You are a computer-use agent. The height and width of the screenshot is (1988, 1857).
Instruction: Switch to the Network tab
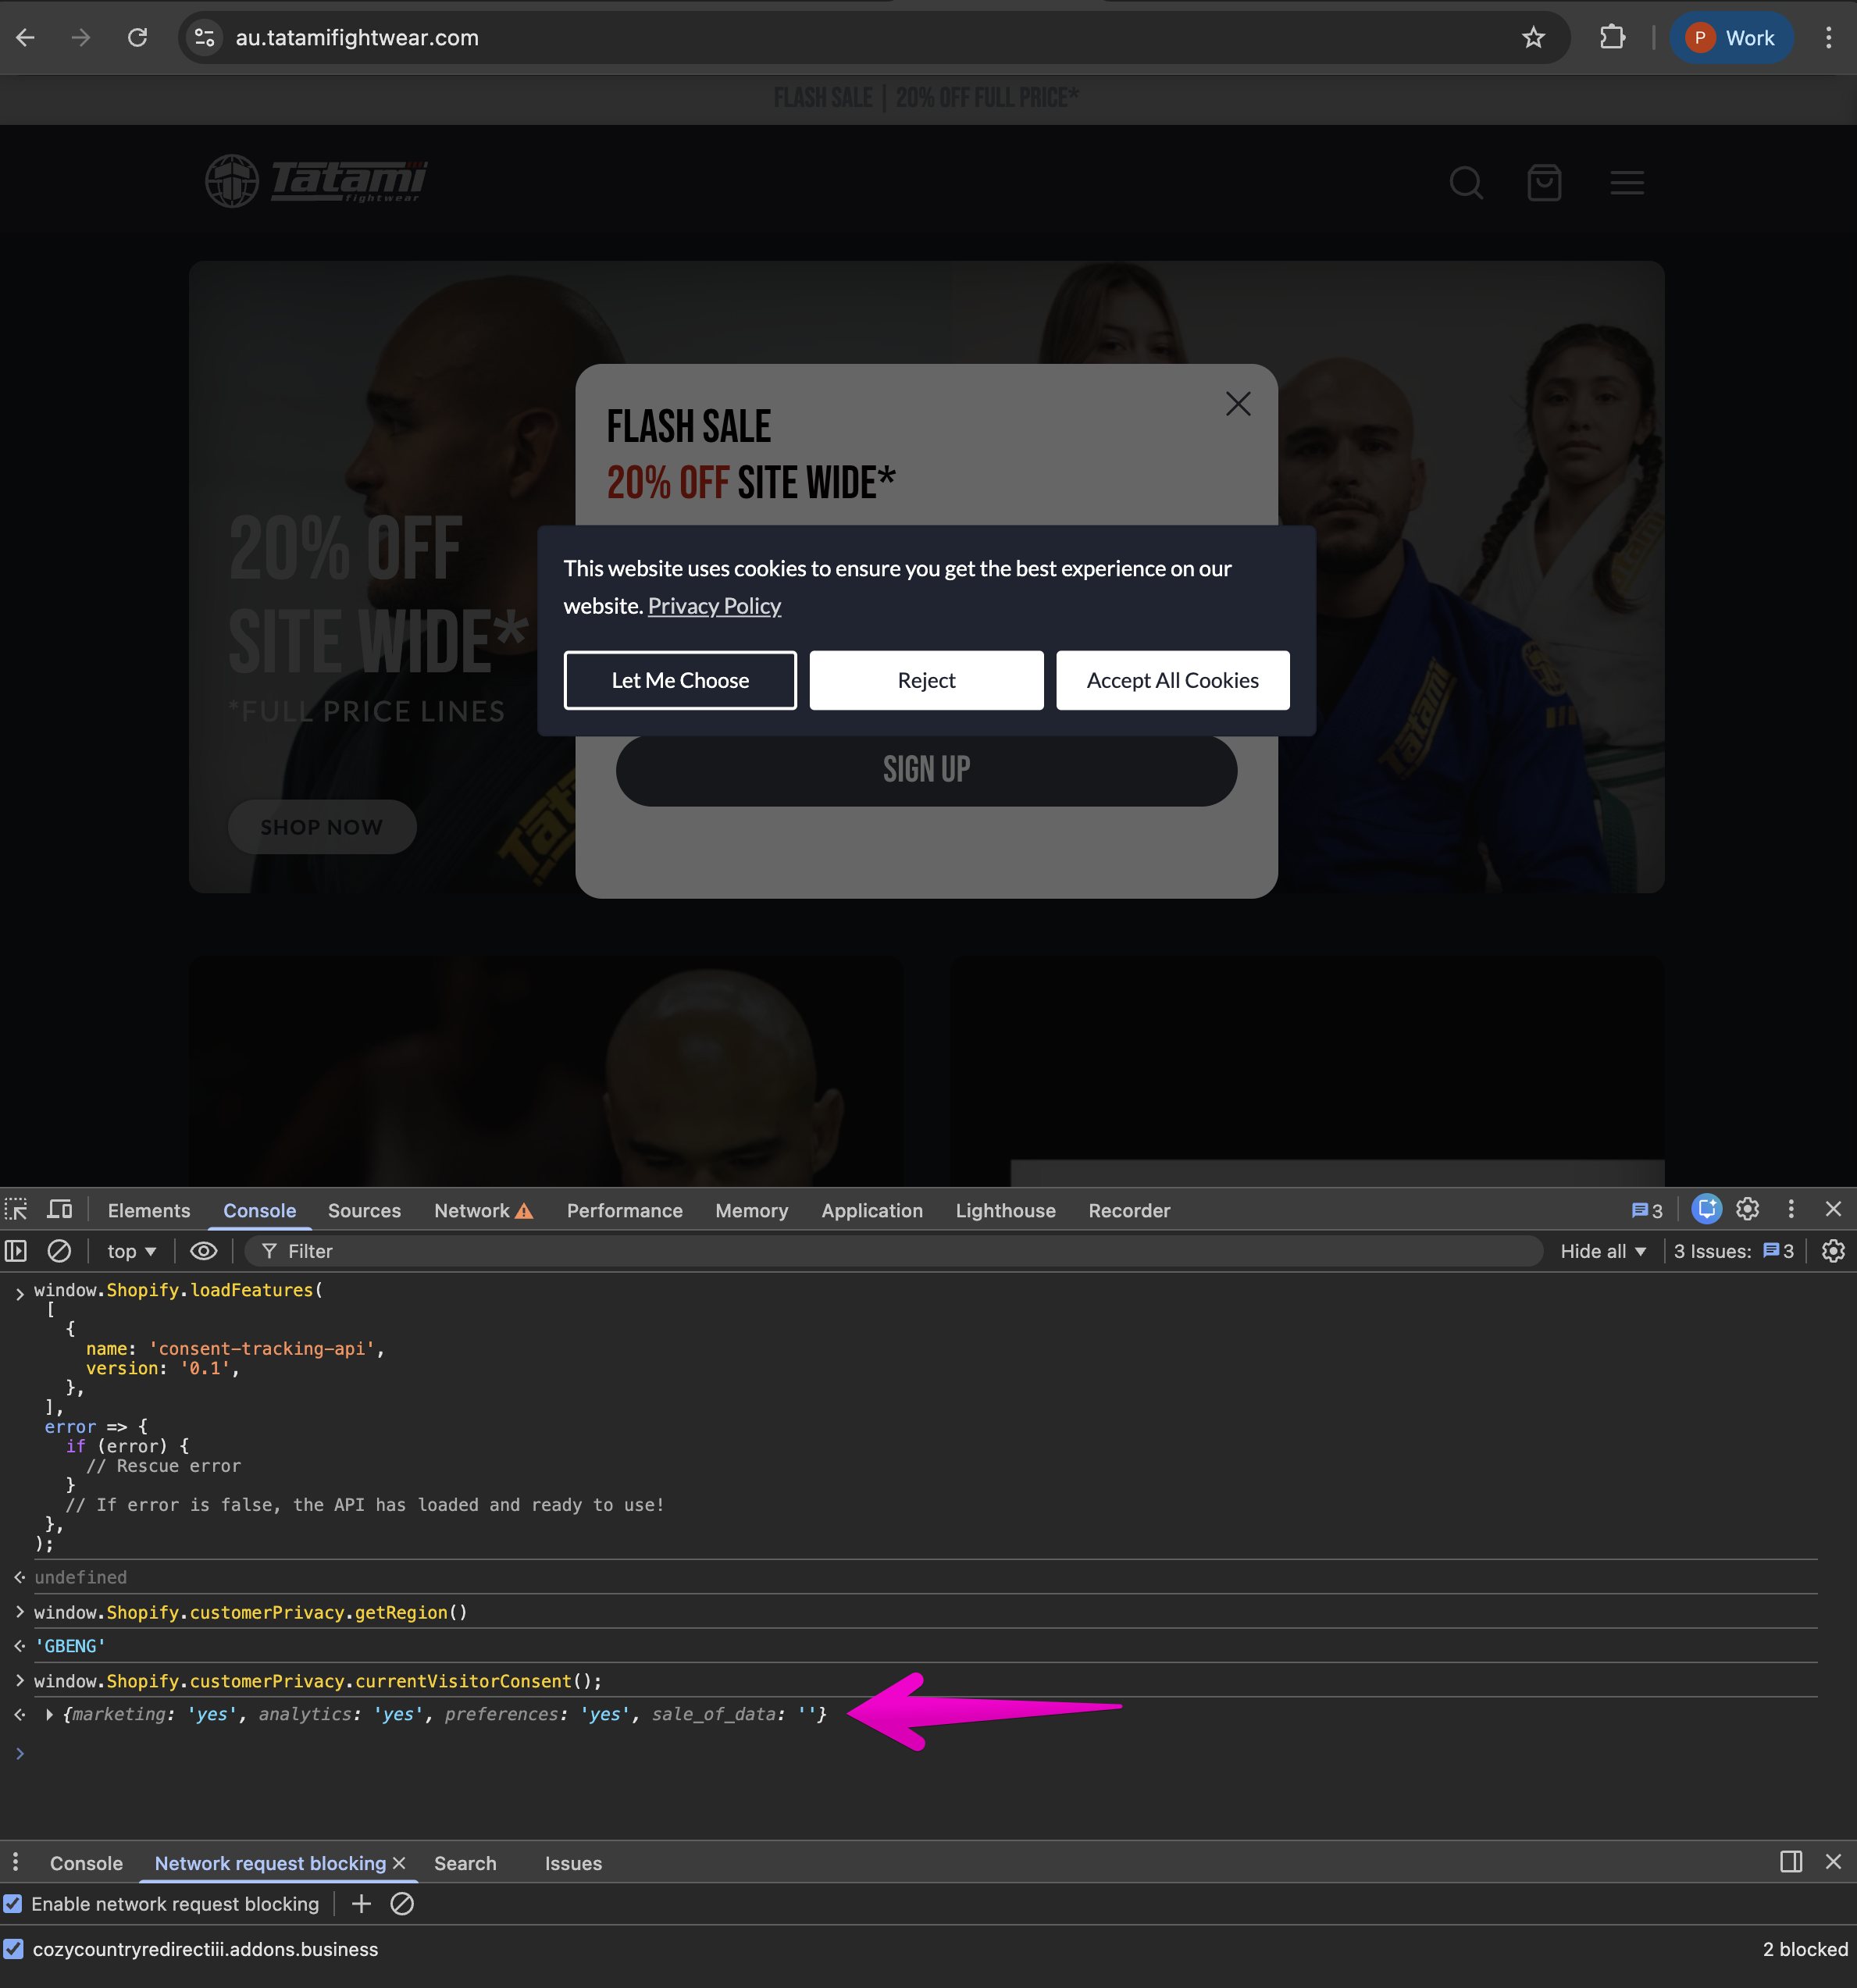(x=472, y=1210)
